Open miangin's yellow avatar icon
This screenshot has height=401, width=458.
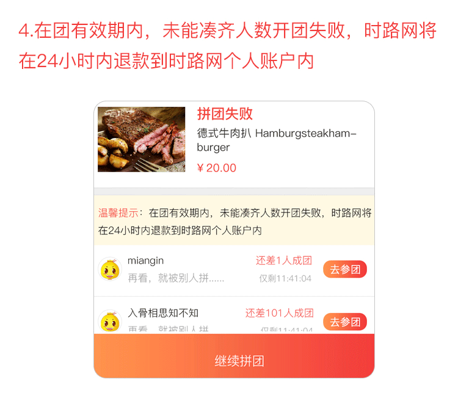point(110,269)
